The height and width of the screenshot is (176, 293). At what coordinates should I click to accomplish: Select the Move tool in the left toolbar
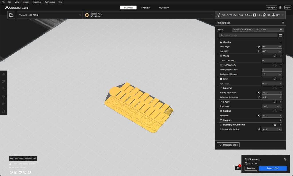[4, 74]
